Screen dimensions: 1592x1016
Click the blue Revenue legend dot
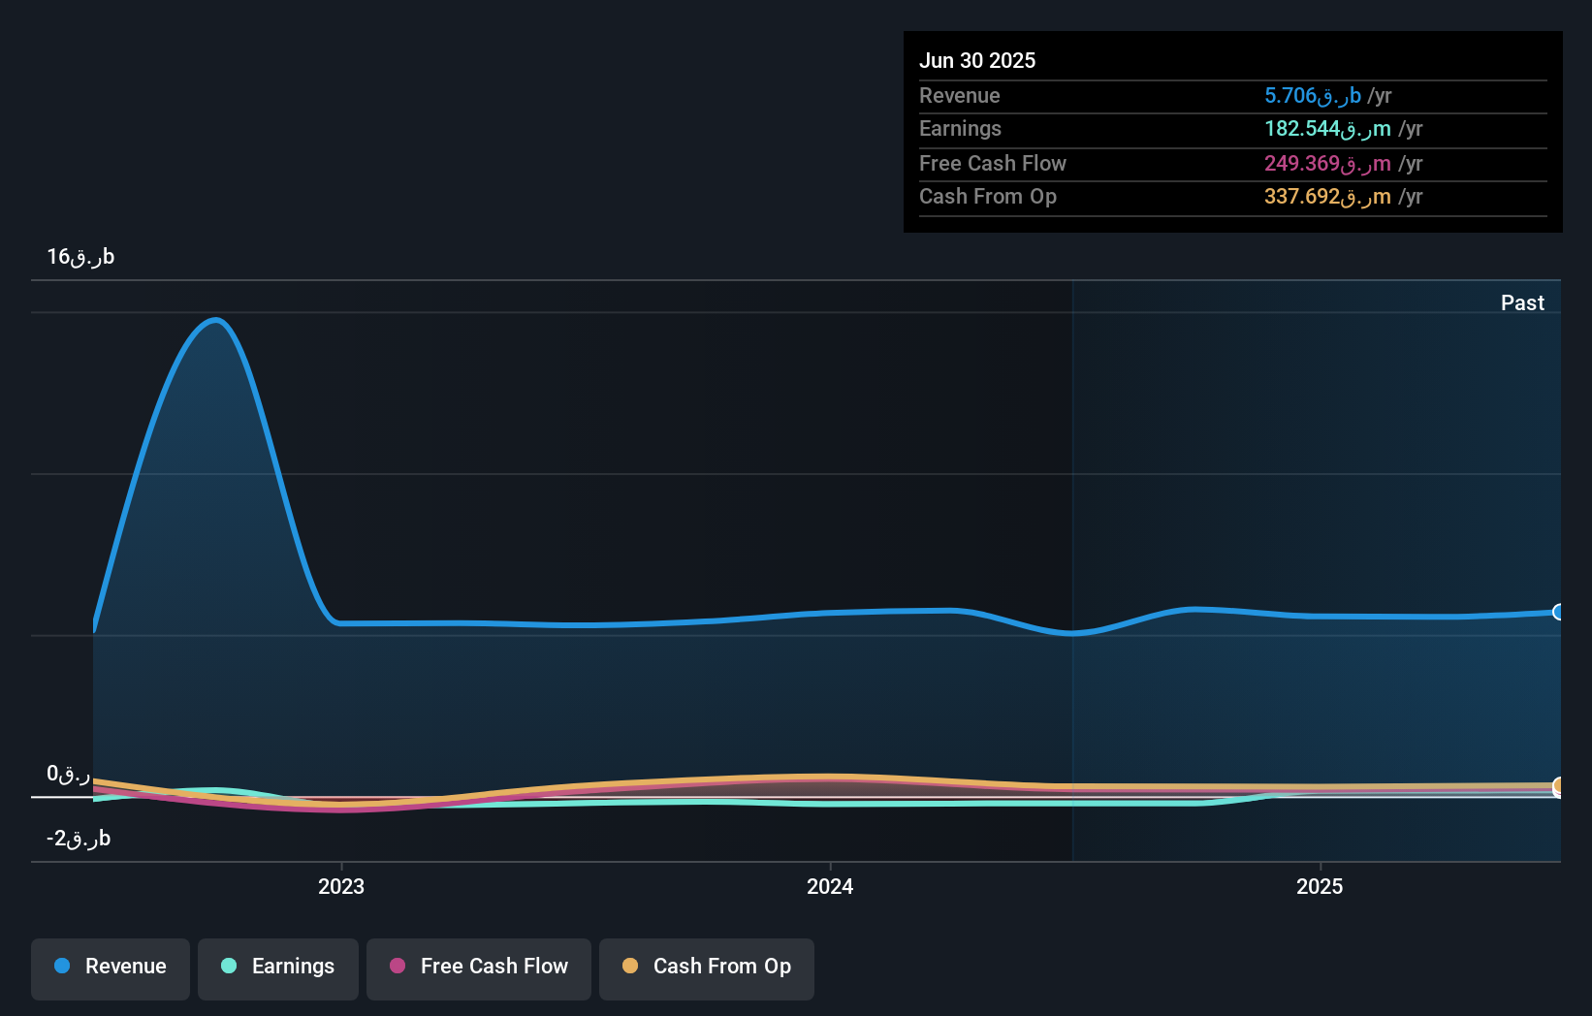(x=62, y=966)
